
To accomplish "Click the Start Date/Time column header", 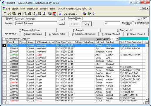I will tap(65, 42).
